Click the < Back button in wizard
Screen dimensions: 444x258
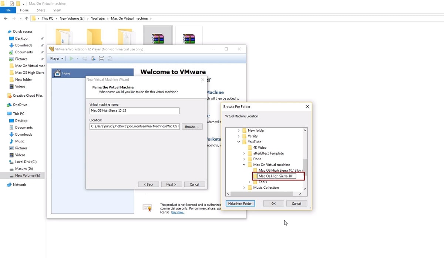point(148,184)
